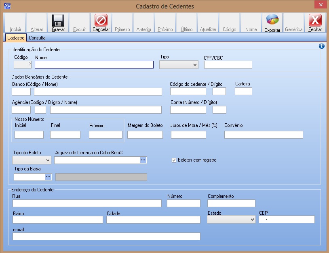Click into the CPF/CGC field

(228, 64)
